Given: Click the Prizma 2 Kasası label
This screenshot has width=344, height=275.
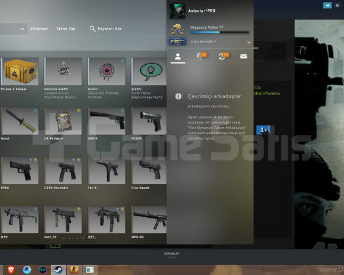Looking at the screenshot, I should (14, 89).
